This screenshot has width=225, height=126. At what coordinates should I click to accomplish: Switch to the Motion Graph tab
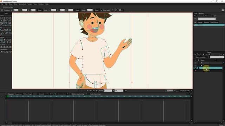click(28, 94)
